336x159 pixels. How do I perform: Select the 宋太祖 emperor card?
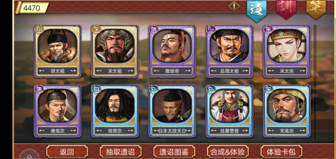[115, 51]
